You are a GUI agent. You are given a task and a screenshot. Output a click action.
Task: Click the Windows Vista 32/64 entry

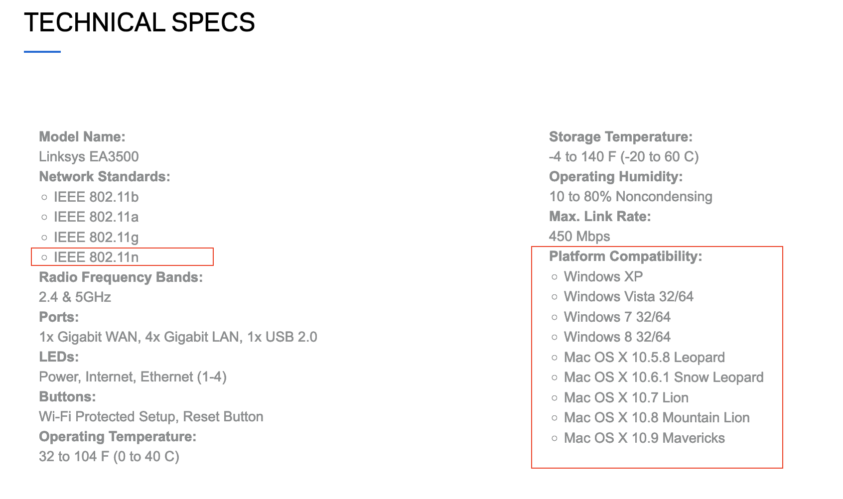628,297
